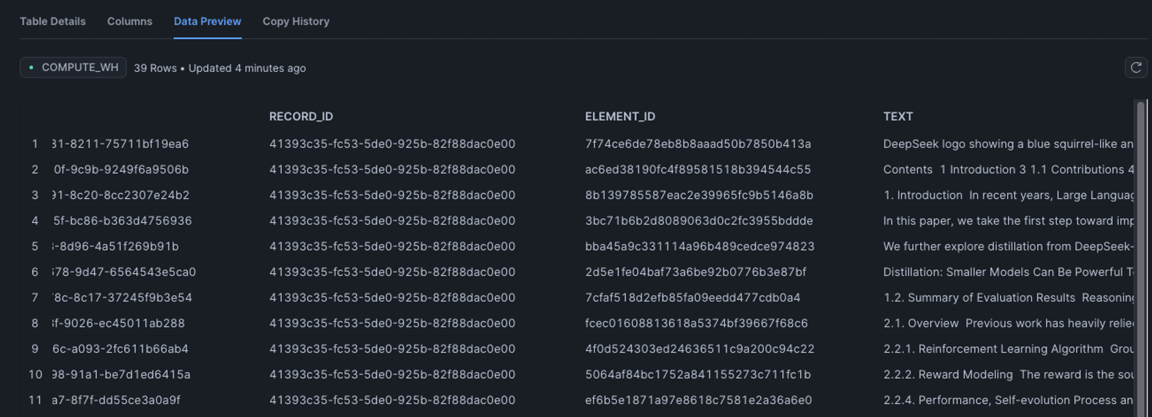This screenshot has height=417, width=1152.
Task: Click the TEXT column header
Action: [x=898, y=116]
